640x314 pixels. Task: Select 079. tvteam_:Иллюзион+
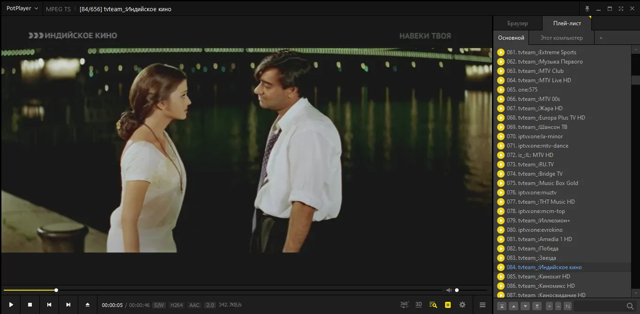562,221
